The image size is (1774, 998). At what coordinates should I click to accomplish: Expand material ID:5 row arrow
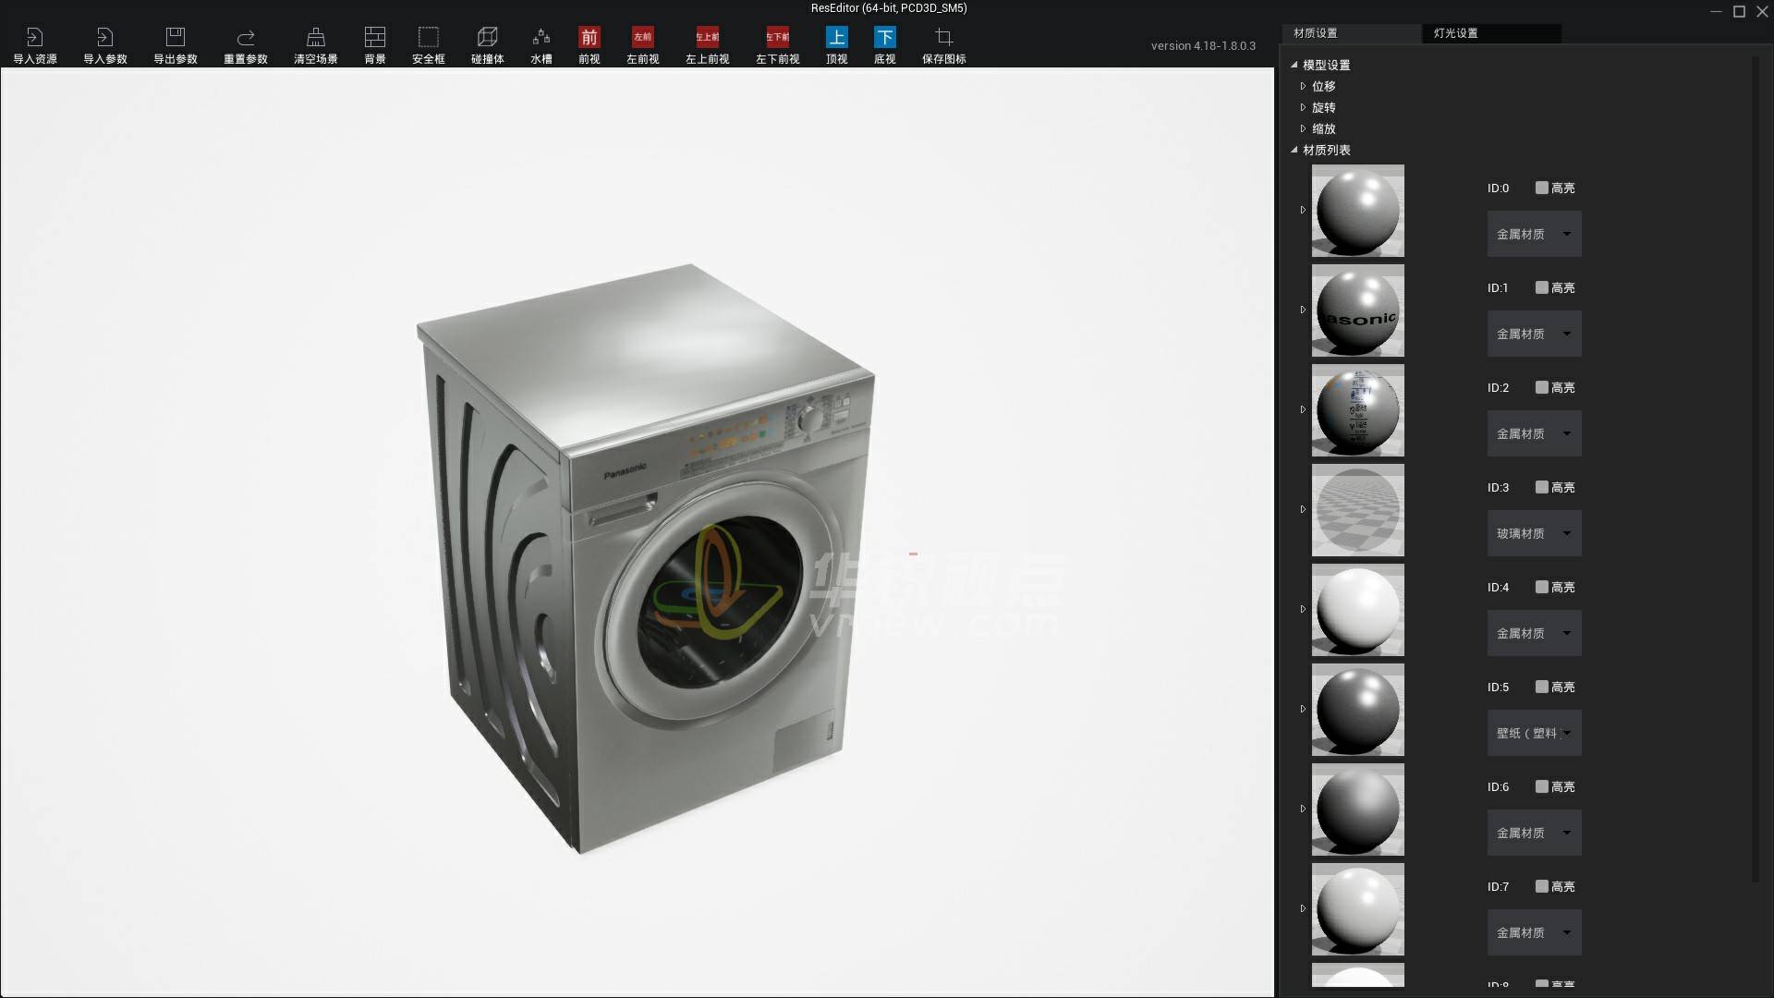(1304, 709)
